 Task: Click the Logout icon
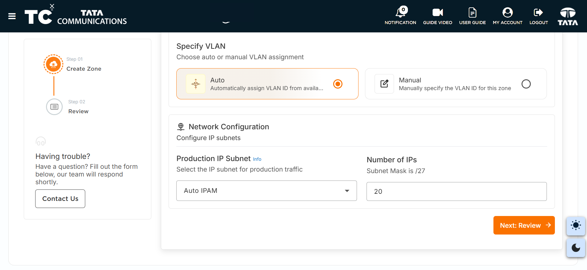pos(538,12)
